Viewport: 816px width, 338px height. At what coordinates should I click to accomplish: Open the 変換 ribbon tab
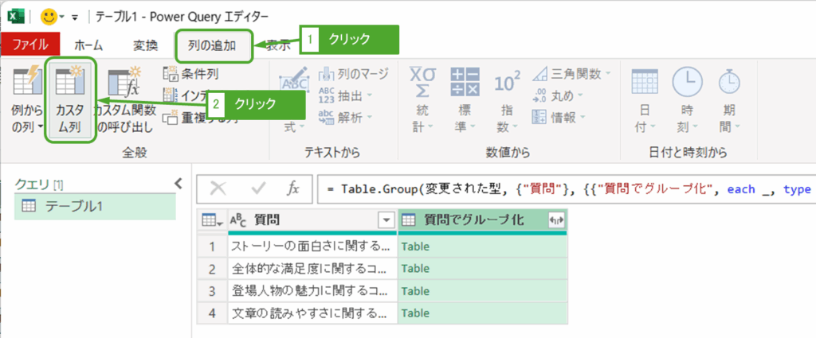pyautogui.click(x=146, y=45)
